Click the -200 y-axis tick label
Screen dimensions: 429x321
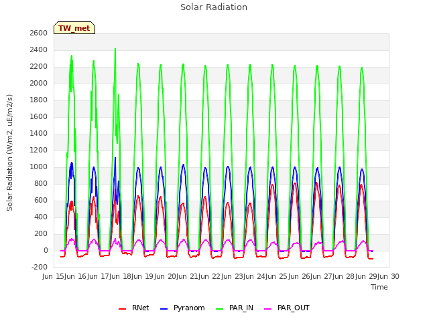click(40, 267)
